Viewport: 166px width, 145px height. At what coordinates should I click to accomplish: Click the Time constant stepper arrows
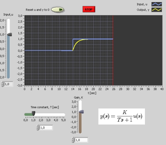[38, 127]
